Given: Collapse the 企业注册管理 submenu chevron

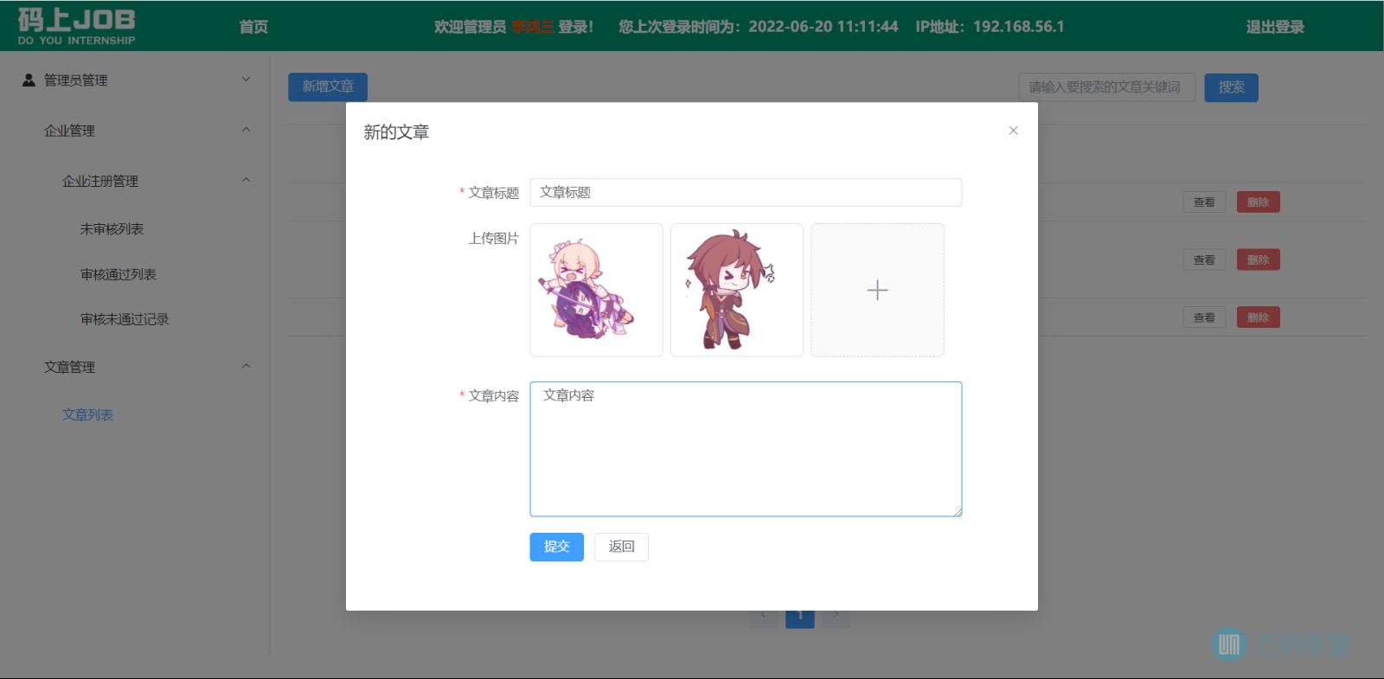Looking at the screenshot, I should point(246,180).
